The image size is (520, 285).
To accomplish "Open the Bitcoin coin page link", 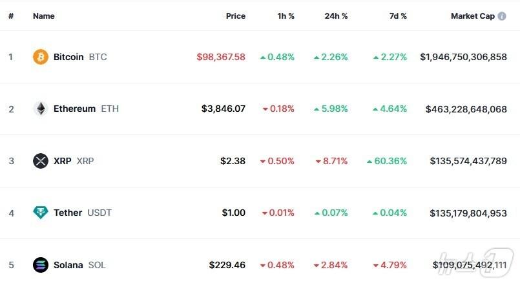I will click(x=68, y=57).
